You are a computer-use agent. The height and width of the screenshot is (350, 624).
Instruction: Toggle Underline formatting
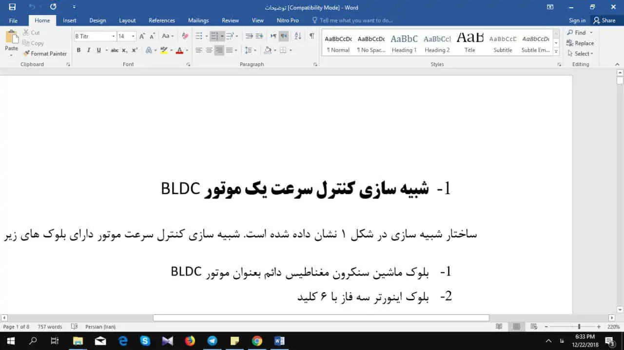click(99, 50)
